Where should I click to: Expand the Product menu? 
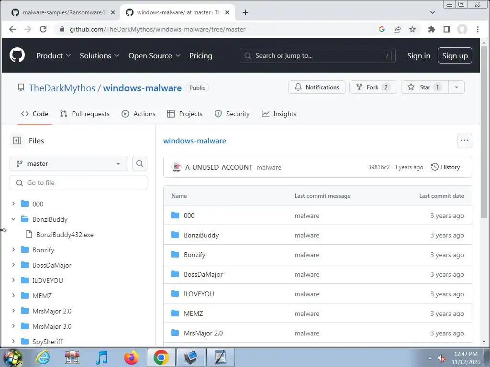[54, 55]
